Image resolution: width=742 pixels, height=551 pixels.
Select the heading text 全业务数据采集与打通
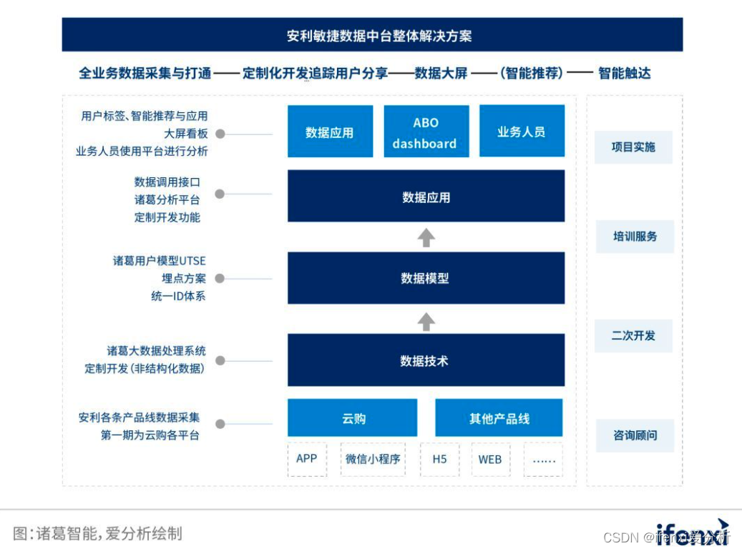click(x=145, y=73)
